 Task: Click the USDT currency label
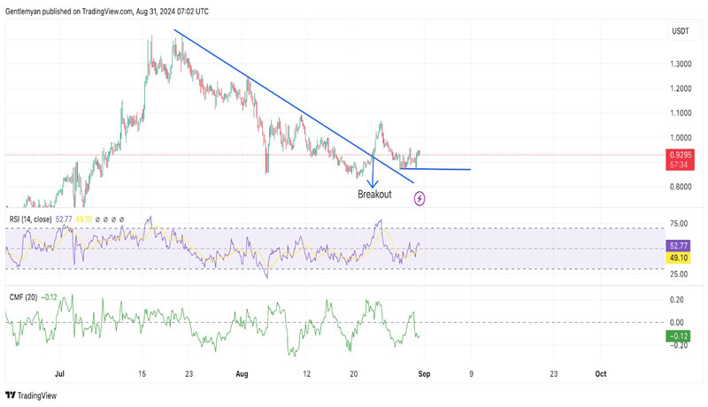(681, 31)
